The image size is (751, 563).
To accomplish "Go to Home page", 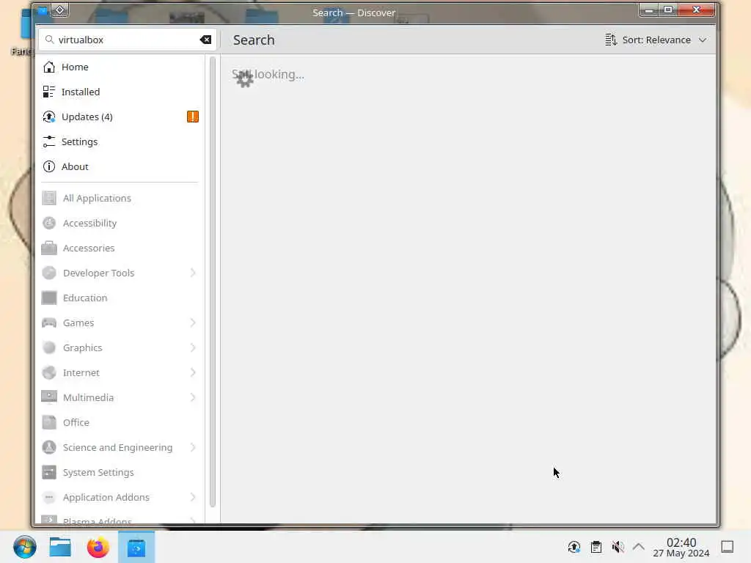I will click(x=120, y=67).
